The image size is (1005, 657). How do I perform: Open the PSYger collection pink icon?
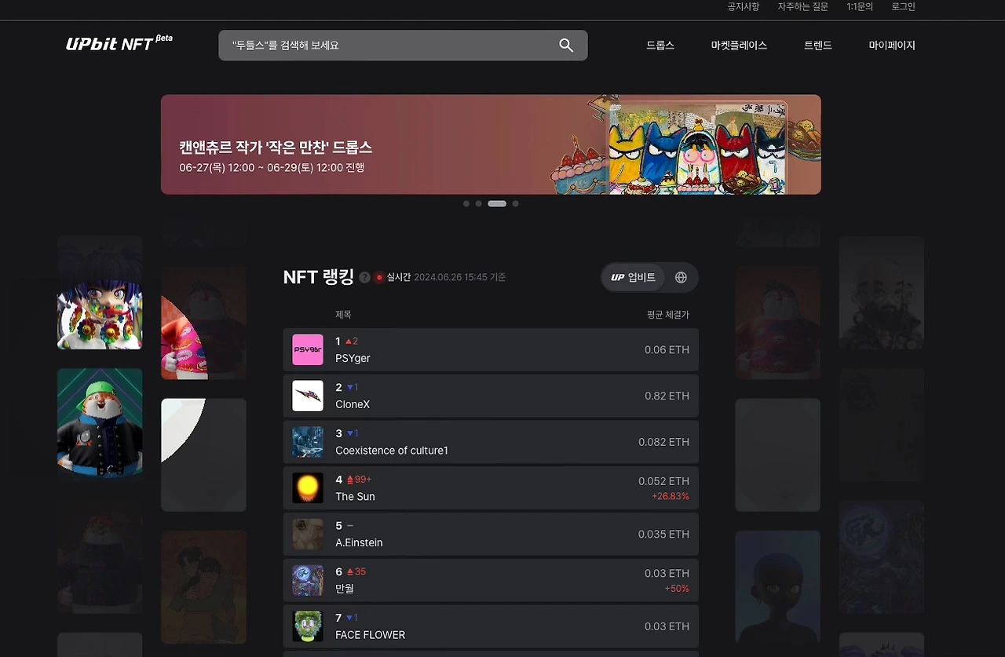[308, 350]
